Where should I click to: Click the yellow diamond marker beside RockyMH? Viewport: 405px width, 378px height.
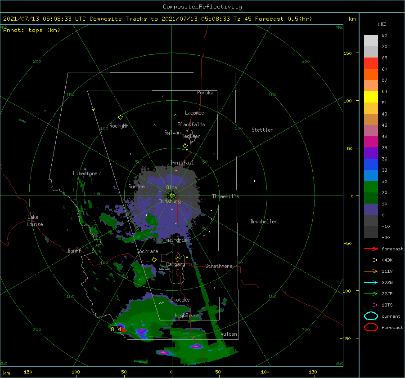tap(120, 117)
